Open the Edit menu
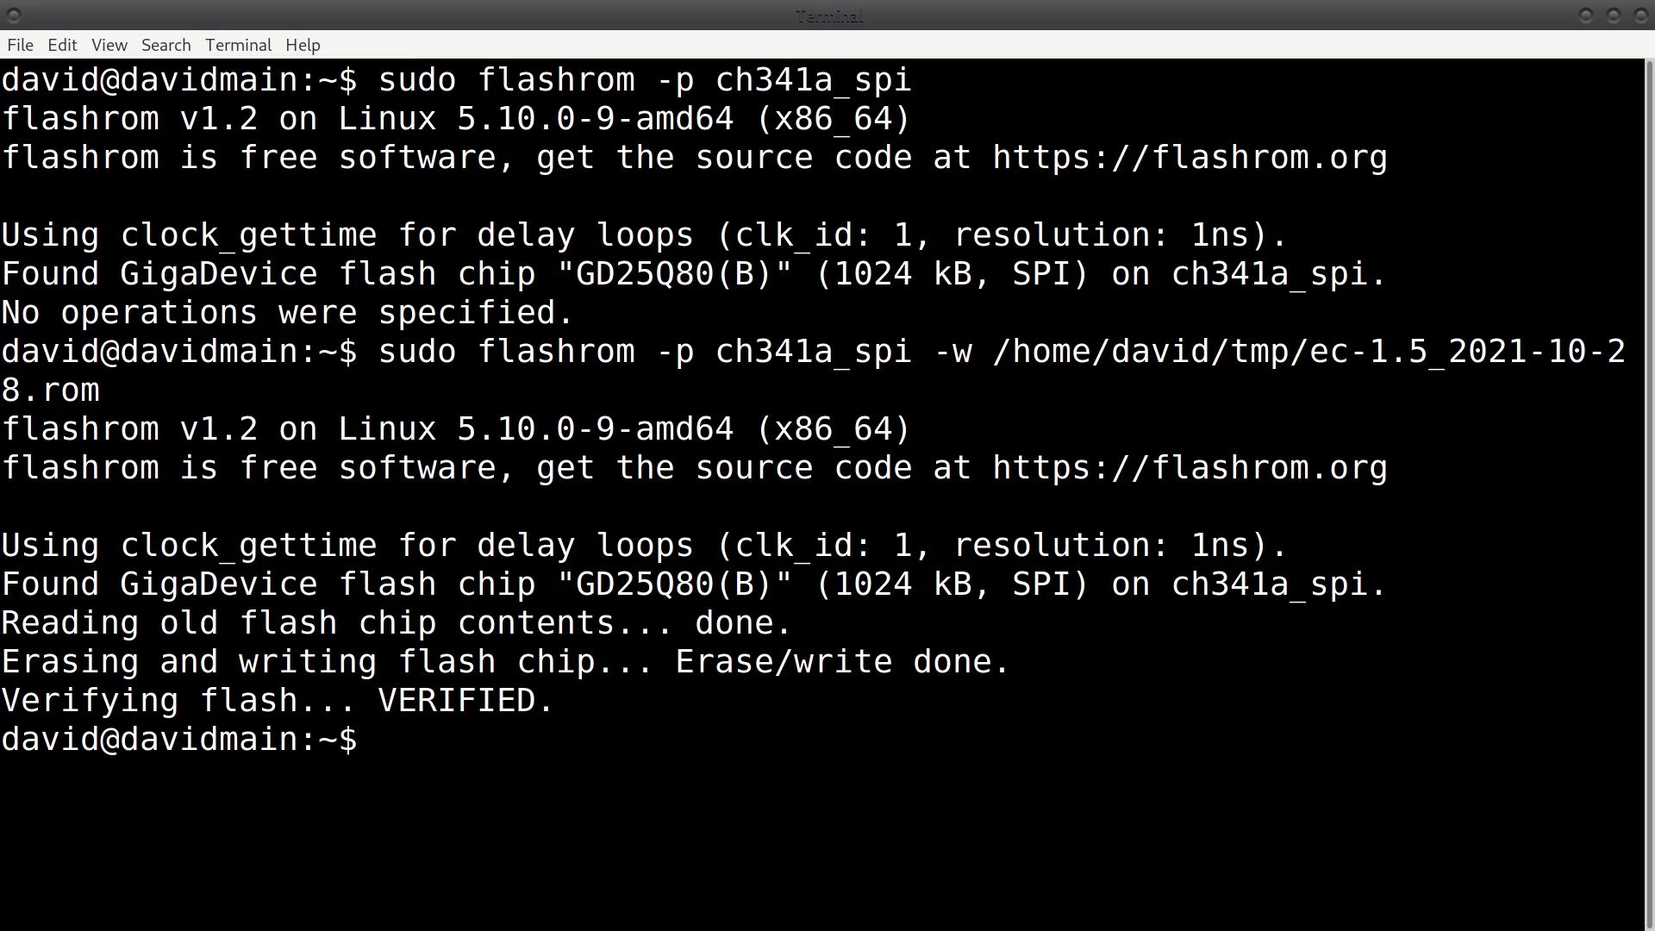Screen dimensions: 1655x931 pyautogui.click(x=61, y=45)
